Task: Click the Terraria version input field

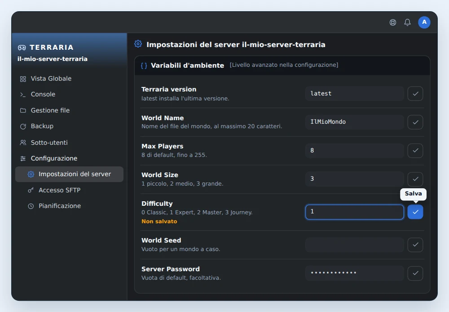Action: [x=355, y=94]
